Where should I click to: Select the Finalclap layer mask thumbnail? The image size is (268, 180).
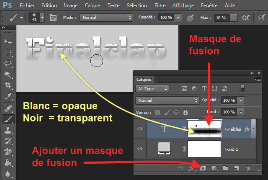[204, 129]
